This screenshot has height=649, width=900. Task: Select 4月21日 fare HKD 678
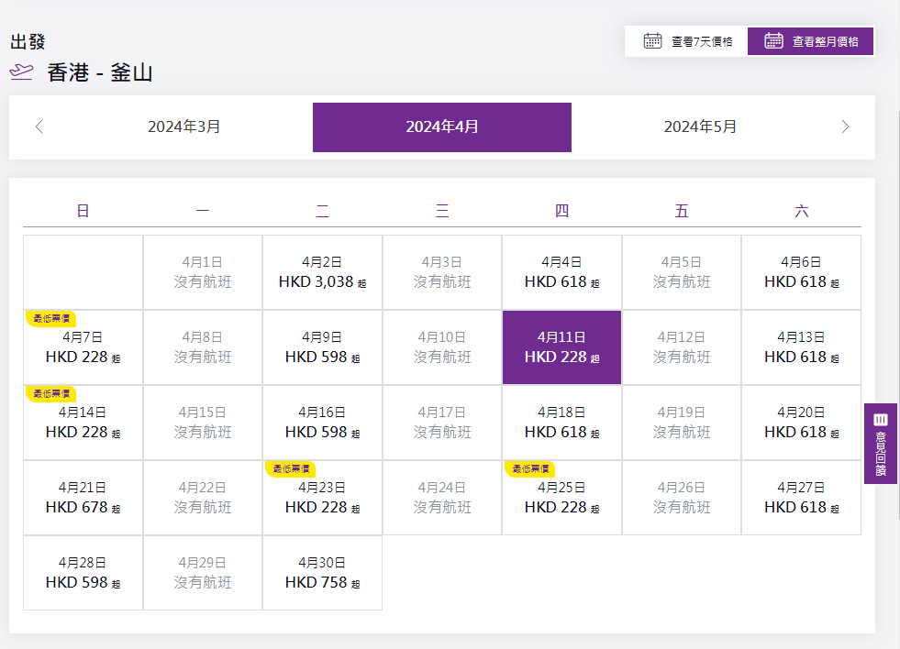83,498
